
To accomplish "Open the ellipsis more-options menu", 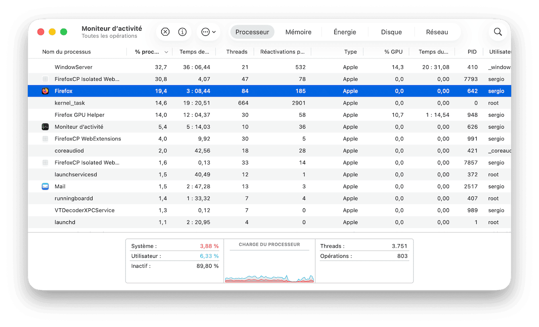I will coord(208,32).
